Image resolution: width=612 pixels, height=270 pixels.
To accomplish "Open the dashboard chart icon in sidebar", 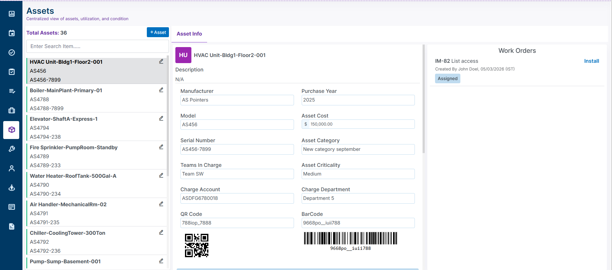I will pos(12,14).
